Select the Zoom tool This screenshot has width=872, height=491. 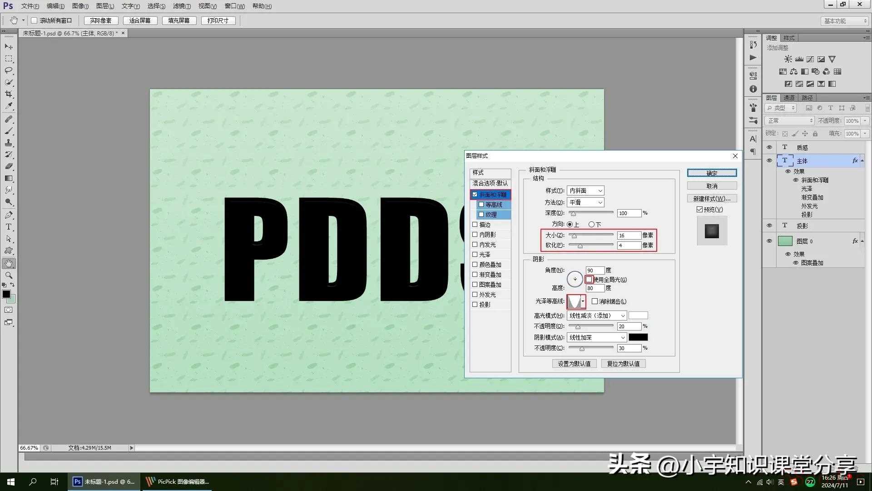[x=9, y=275]
